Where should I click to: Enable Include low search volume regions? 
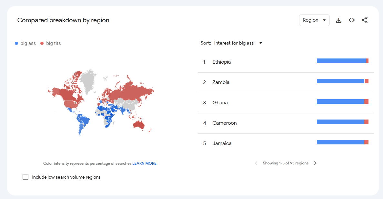tap(25, 177)
